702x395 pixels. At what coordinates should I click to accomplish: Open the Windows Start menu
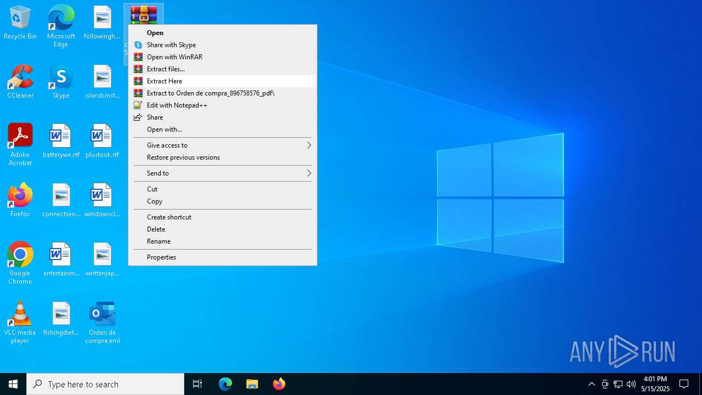tap(13, 384)
